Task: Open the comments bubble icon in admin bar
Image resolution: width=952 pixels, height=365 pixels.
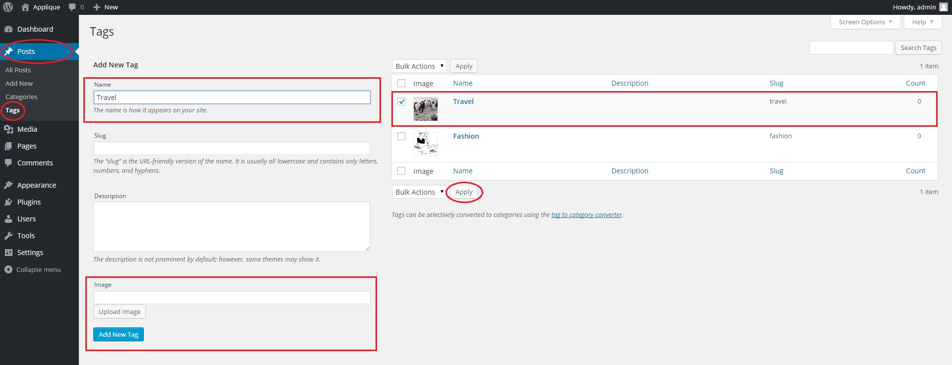Action: [x=72, y=7]
